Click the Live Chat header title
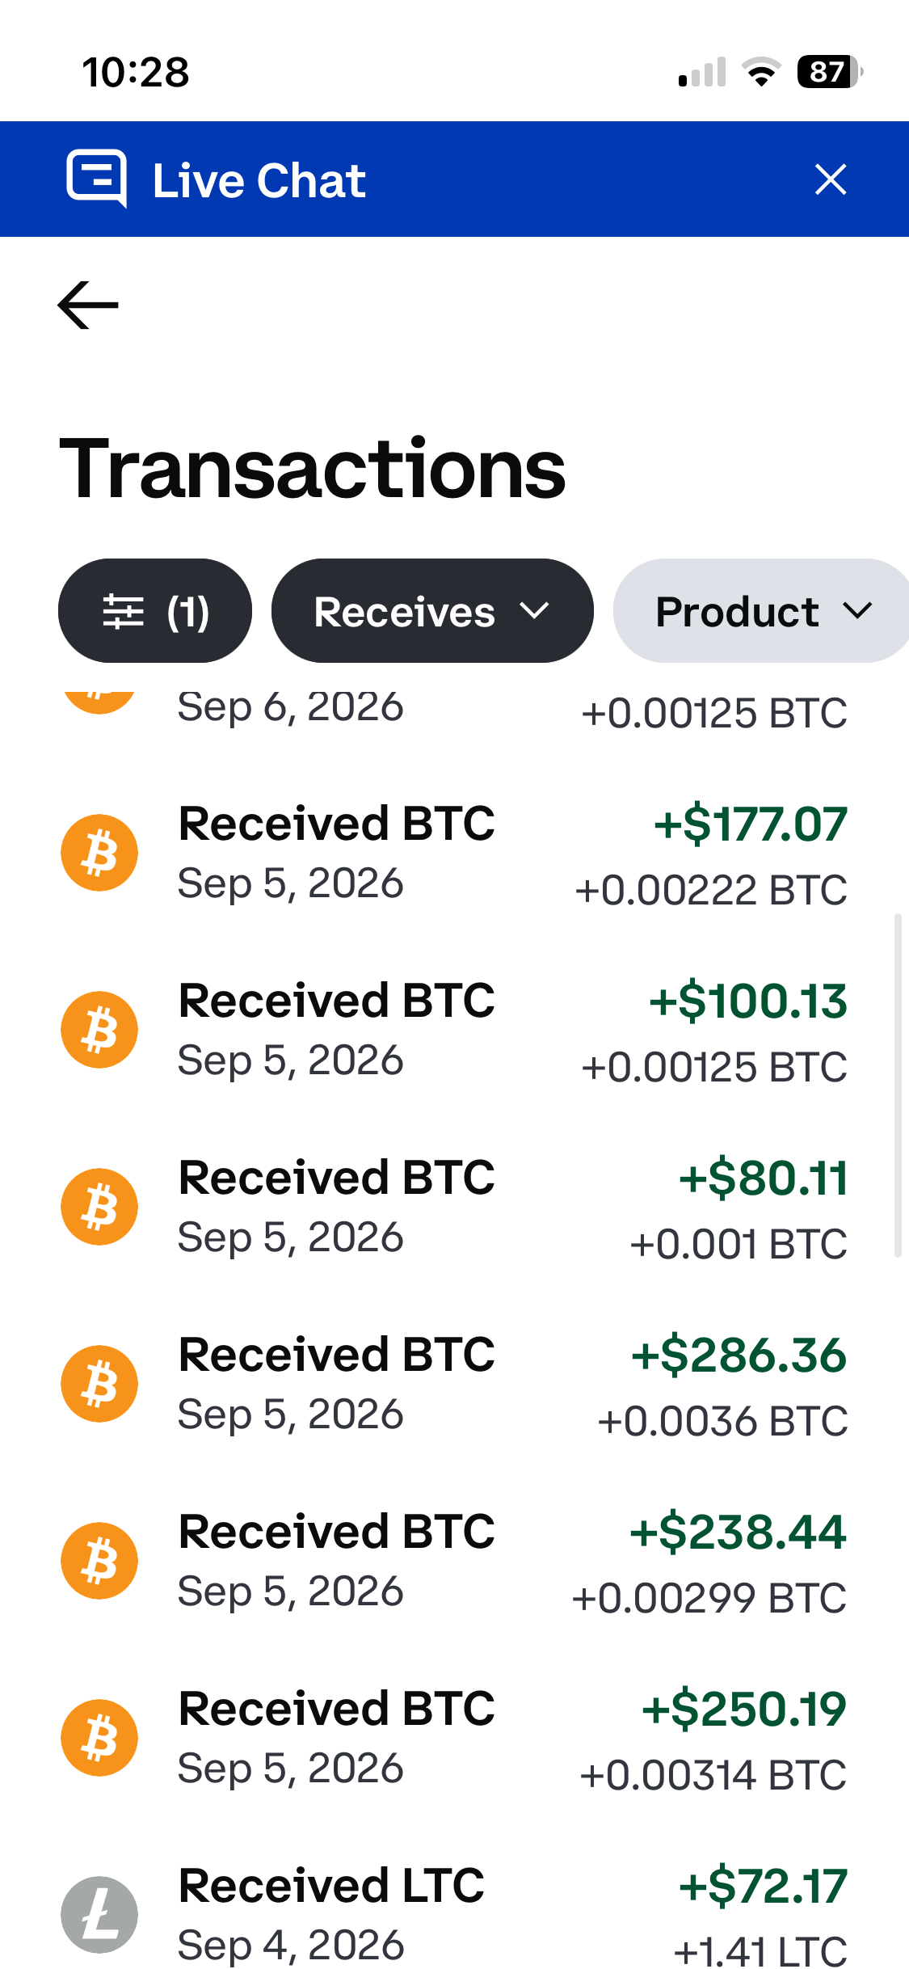Viewport: 909px width, 1969px height. pos(259,180)
